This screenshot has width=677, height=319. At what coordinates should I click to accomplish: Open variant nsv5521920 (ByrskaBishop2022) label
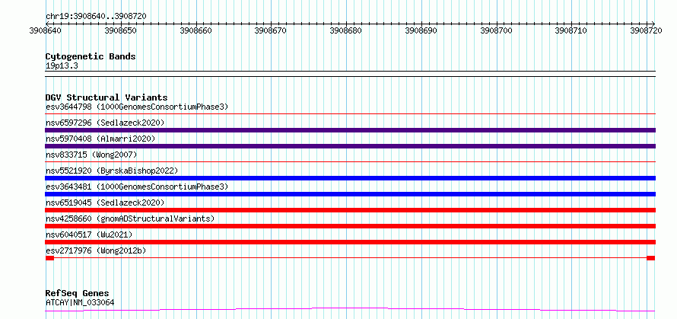click(x=112, y=171)
